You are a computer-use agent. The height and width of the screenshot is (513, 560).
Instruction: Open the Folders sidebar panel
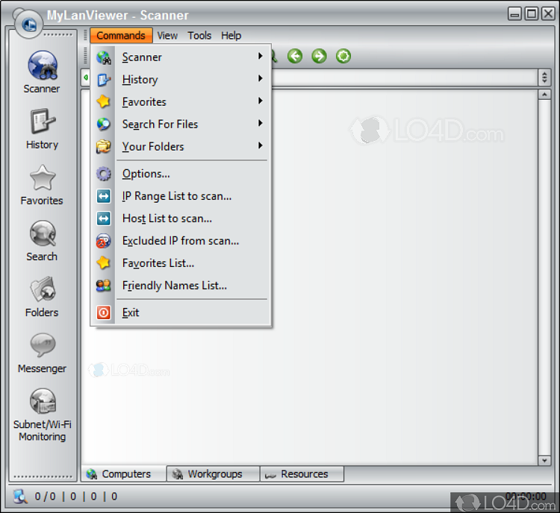[42, 297]
